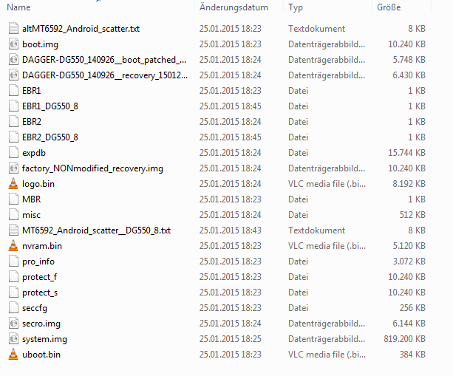This screenshot has height=376, width=453.
Task: Select file name secro.img
Action: 41,324
